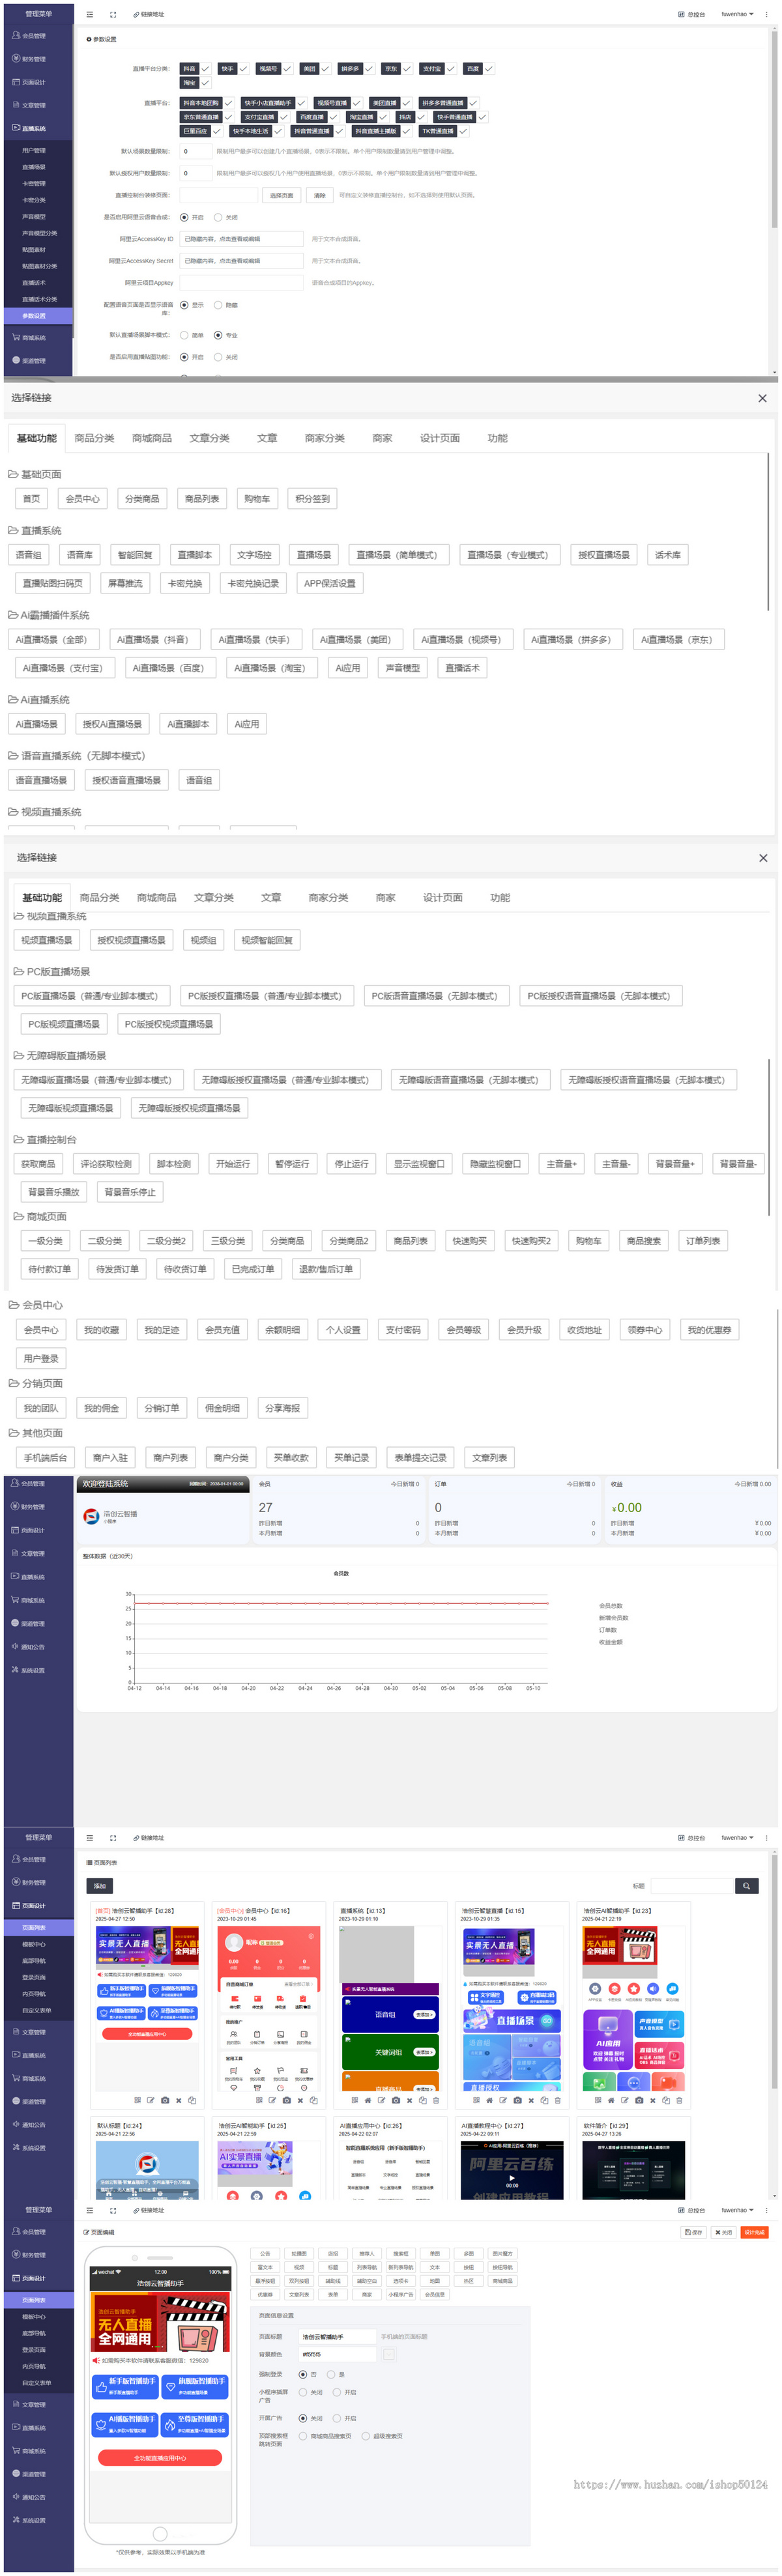Click search magnifier button on 页面列表 page
Screen dimensions: 782x2576
747,1885
